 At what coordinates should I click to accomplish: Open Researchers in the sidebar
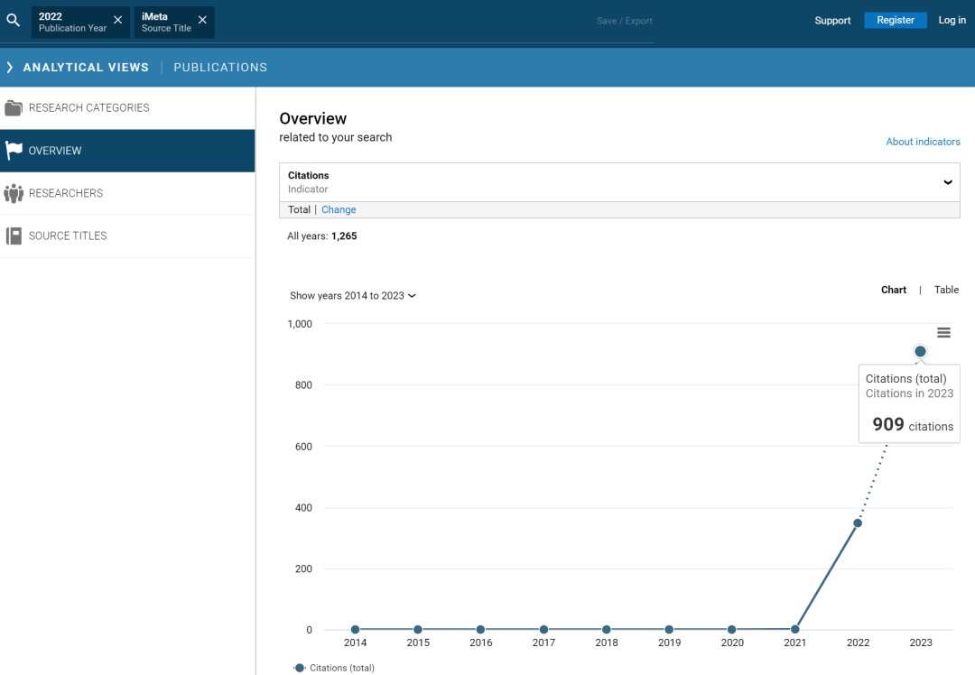tap(127, 193)
